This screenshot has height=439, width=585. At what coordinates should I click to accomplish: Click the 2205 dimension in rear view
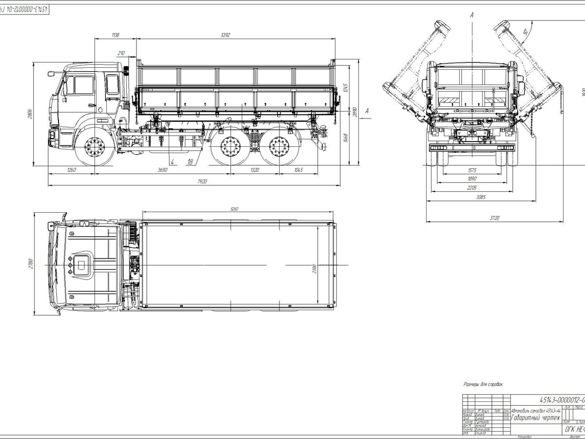pos(471,187)
